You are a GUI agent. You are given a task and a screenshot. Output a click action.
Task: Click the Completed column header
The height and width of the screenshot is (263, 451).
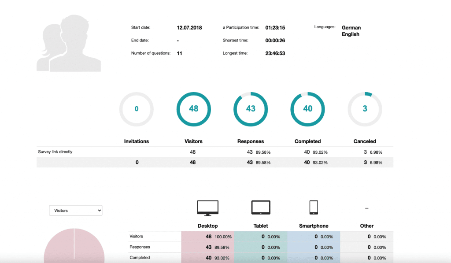point(307,141)
